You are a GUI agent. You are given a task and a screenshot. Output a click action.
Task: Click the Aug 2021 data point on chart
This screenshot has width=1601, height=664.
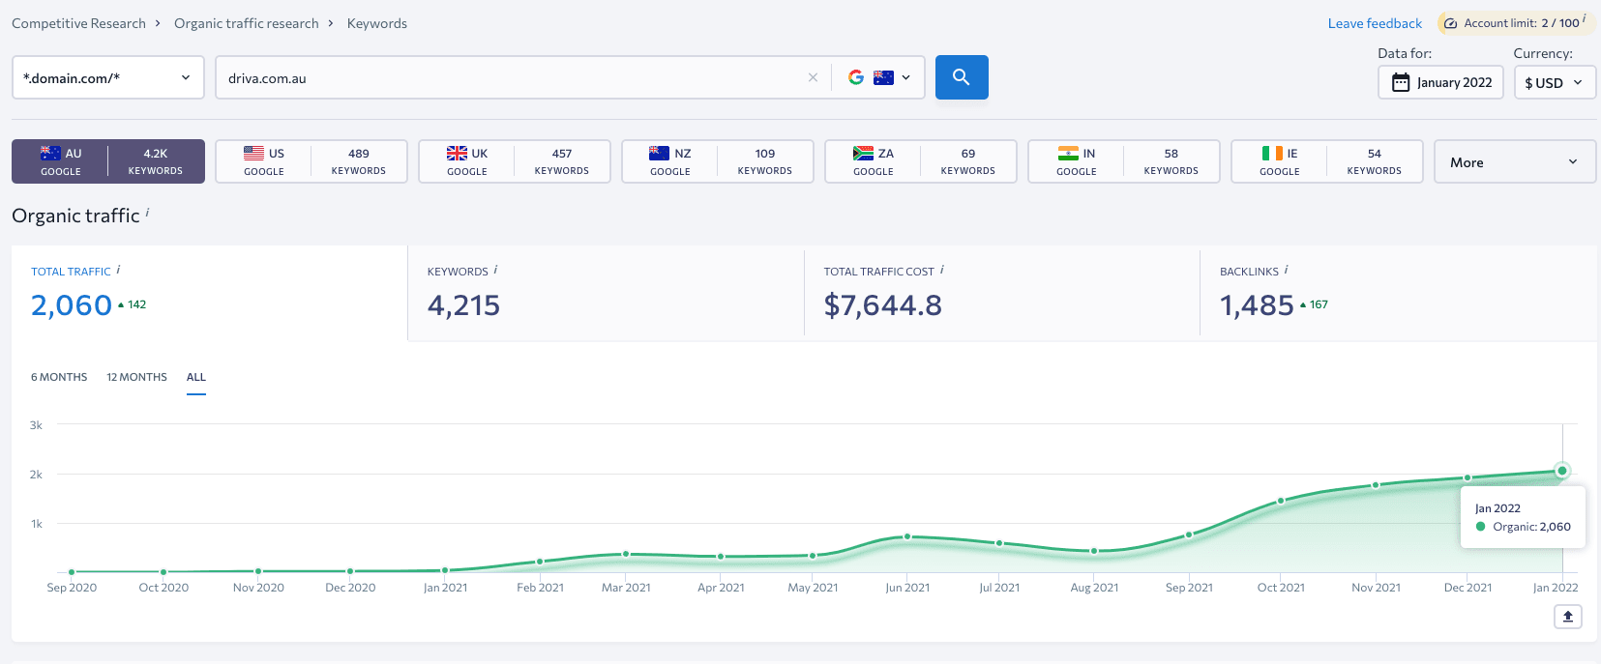(1094, 551)
